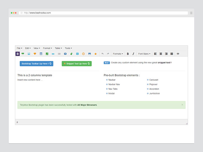Click the orange exclamation alert icon
The height and width of the screenshot is (152, 203).
[83, 54]
